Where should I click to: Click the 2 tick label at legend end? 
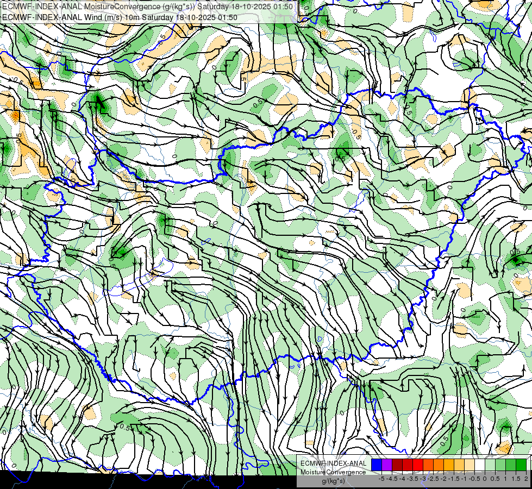point(526,479)
